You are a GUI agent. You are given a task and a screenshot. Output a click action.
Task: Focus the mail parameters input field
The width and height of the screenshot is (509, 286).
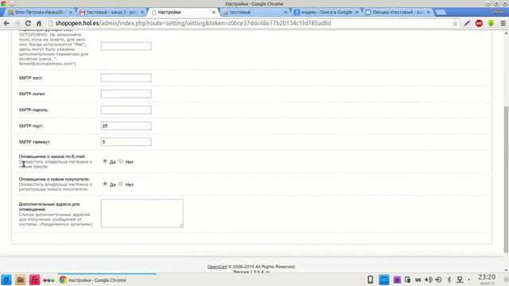pyautogui.click(x=126, y=46)
